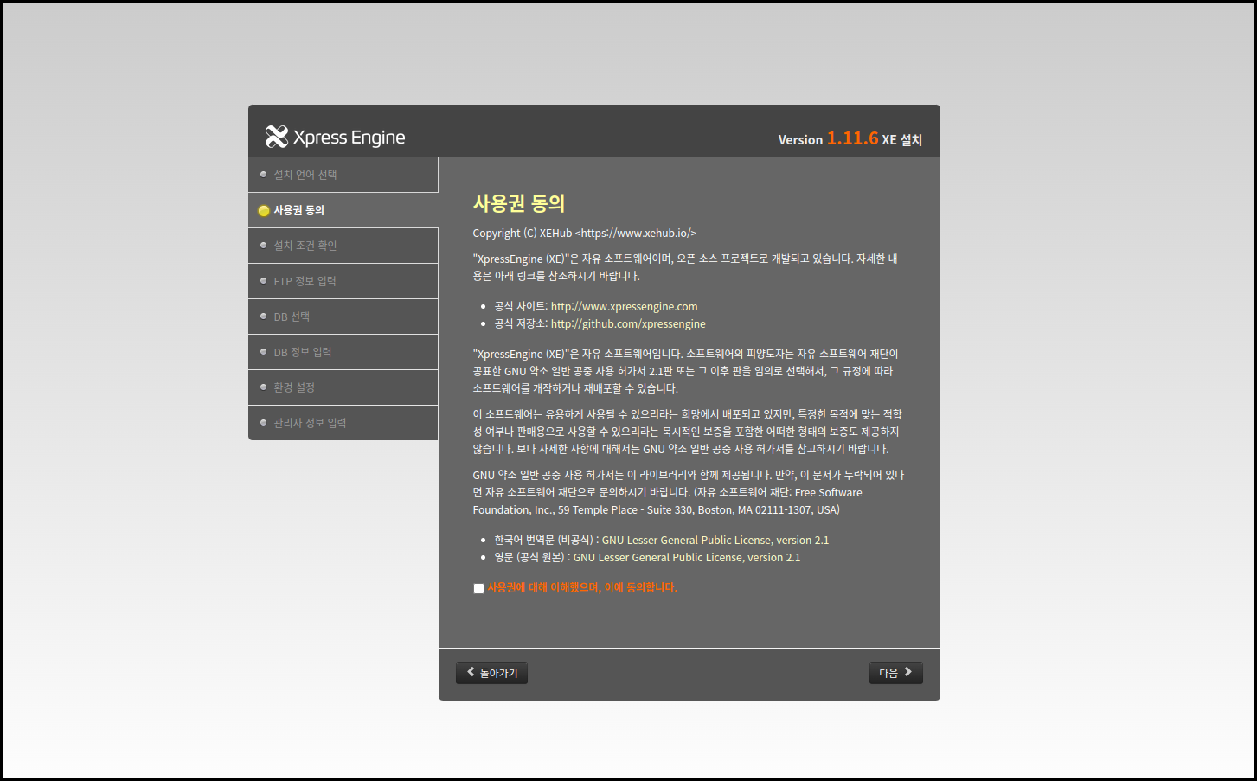Click the Version 1.11.6 text
This screenshot has width=1257, height=781.
pos(828,138)
